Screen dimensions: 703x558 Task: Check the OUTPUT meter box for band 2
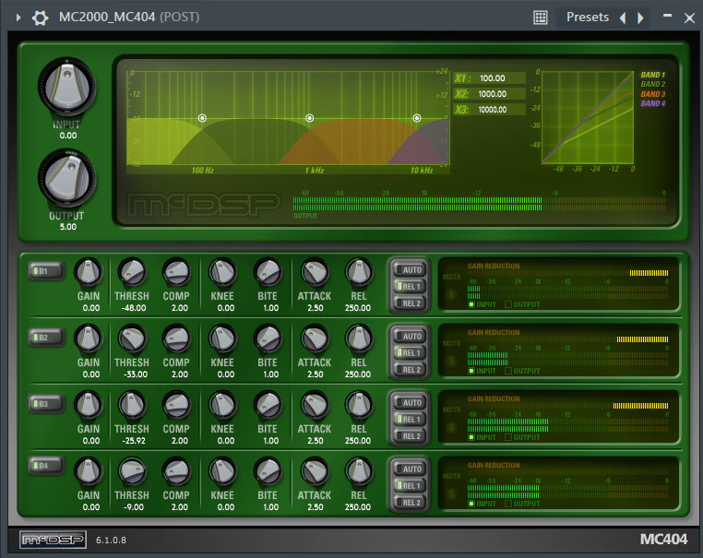coord(508,371)
